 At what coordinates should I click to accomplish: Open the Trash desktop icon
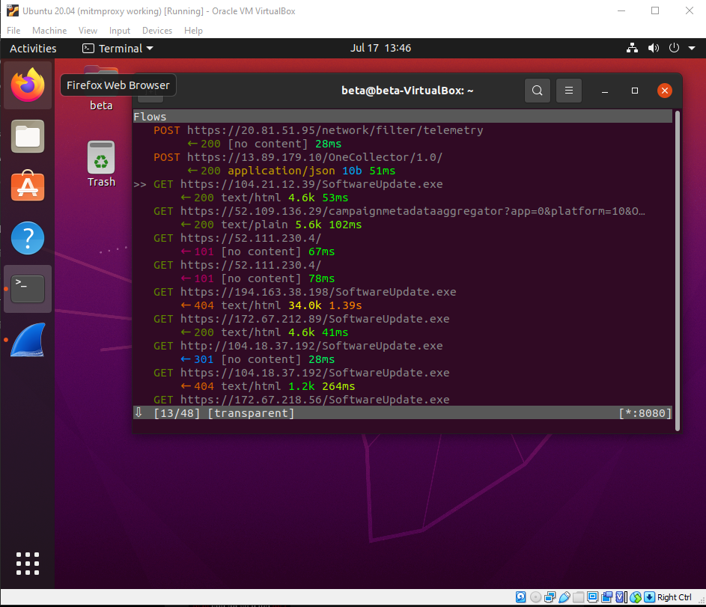[101, 164]
